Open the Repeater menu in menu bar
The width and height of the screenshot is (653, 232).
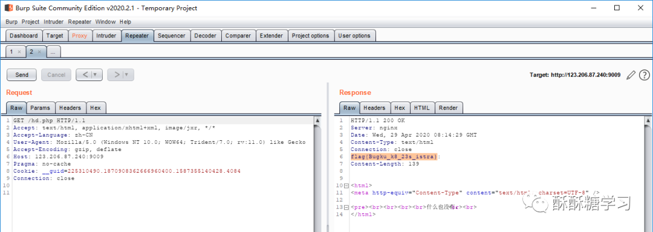point(80,22)
